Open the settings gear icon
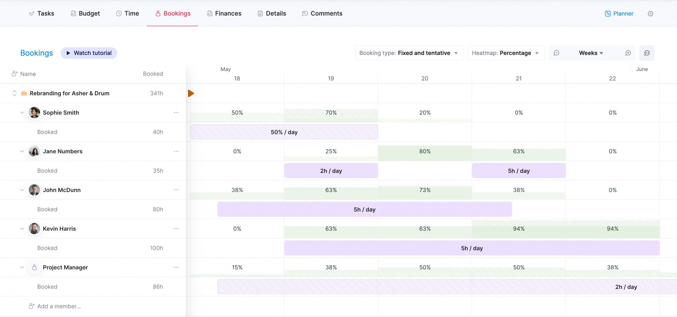This screenshot has width=677, height=317. (x=651, y=14)
